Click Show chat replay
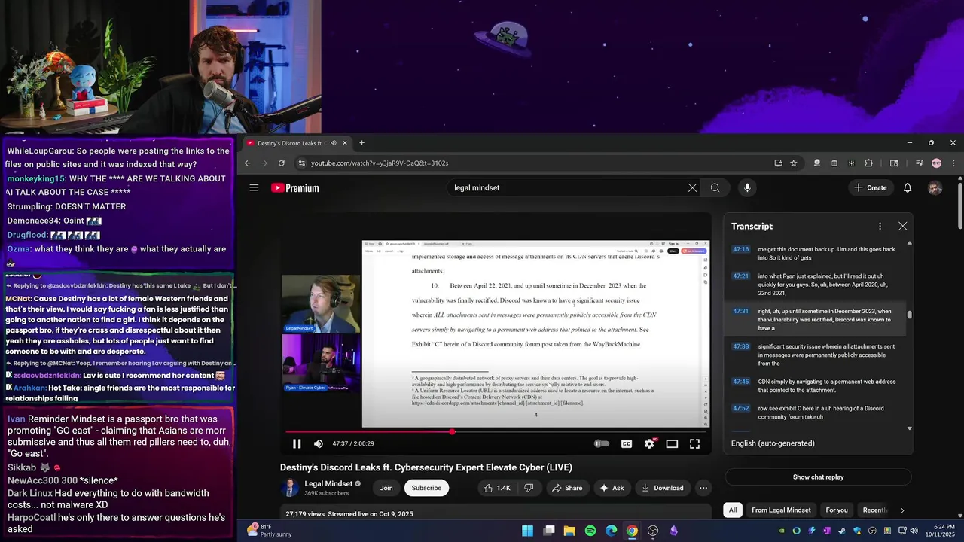The image size is (964, 542). [x=818, y=477]
